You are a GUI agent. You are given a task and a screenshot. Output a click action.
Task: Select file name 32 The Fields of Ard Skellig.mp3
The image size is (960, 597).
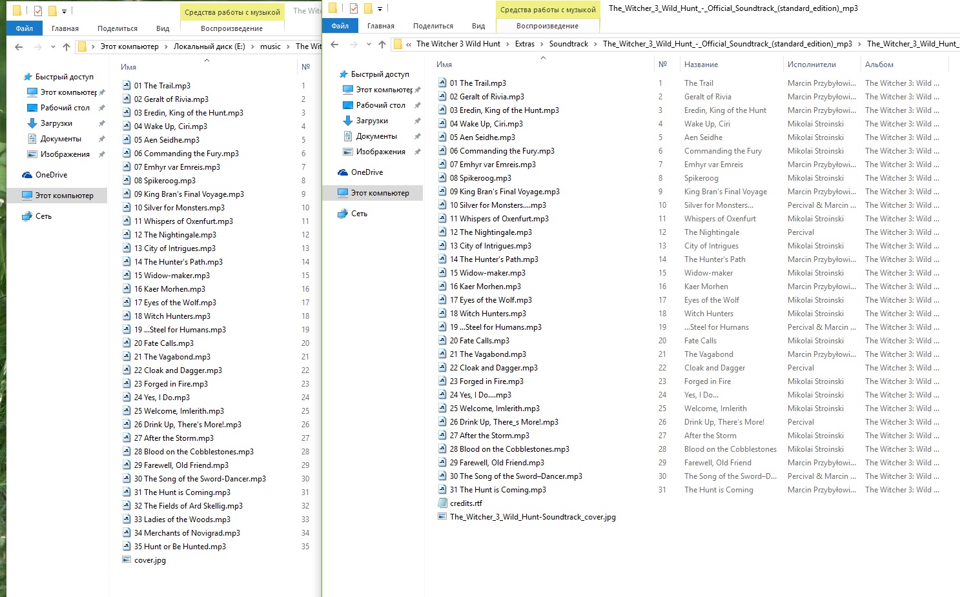189,506
